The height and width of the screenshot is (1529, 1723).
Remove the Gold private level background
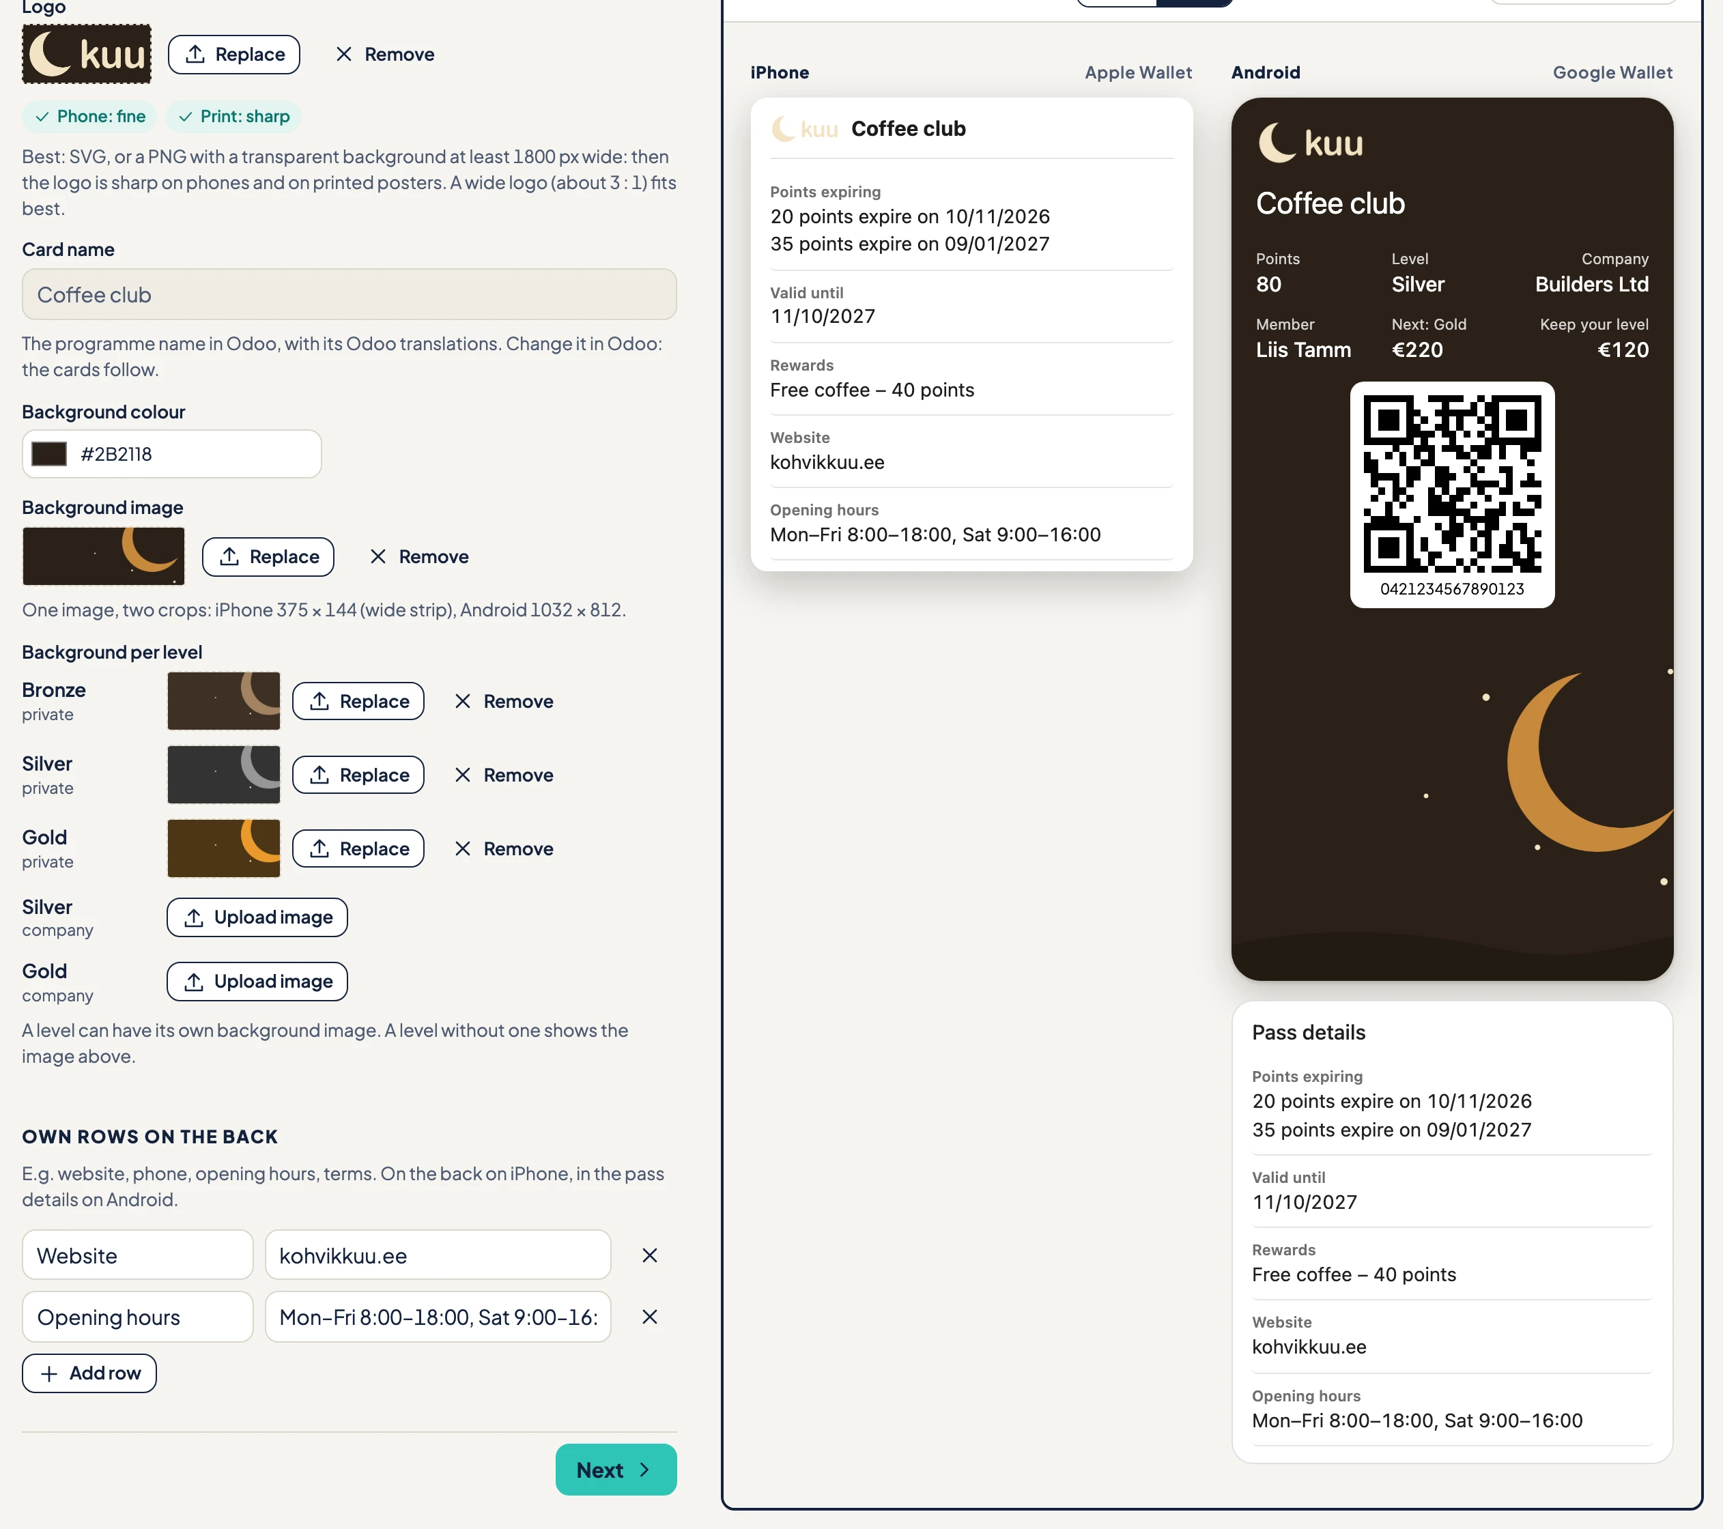point(504,848)
